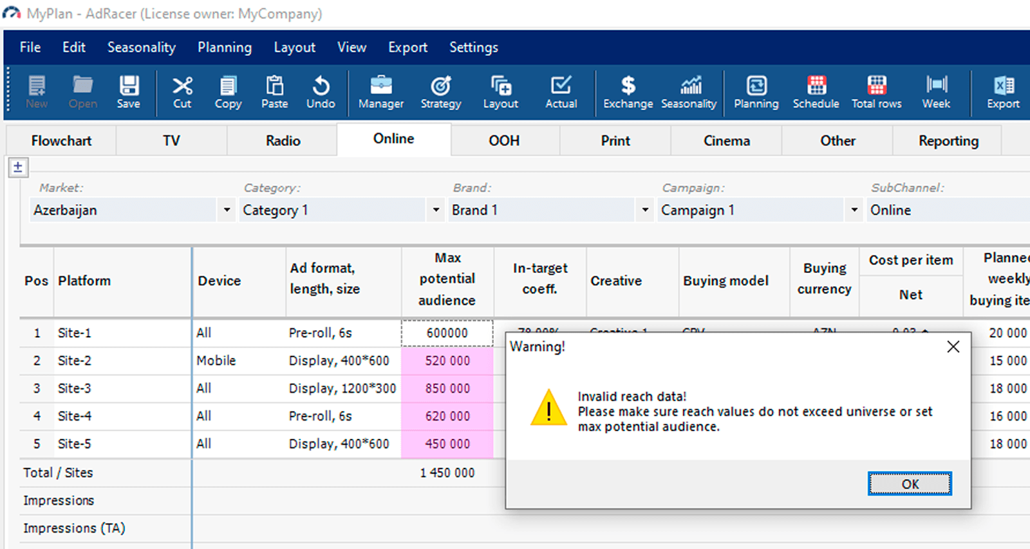Select the 450 000 audience cell for Site-5
This screenshot has width=1030, height=549.
(447, 444)
